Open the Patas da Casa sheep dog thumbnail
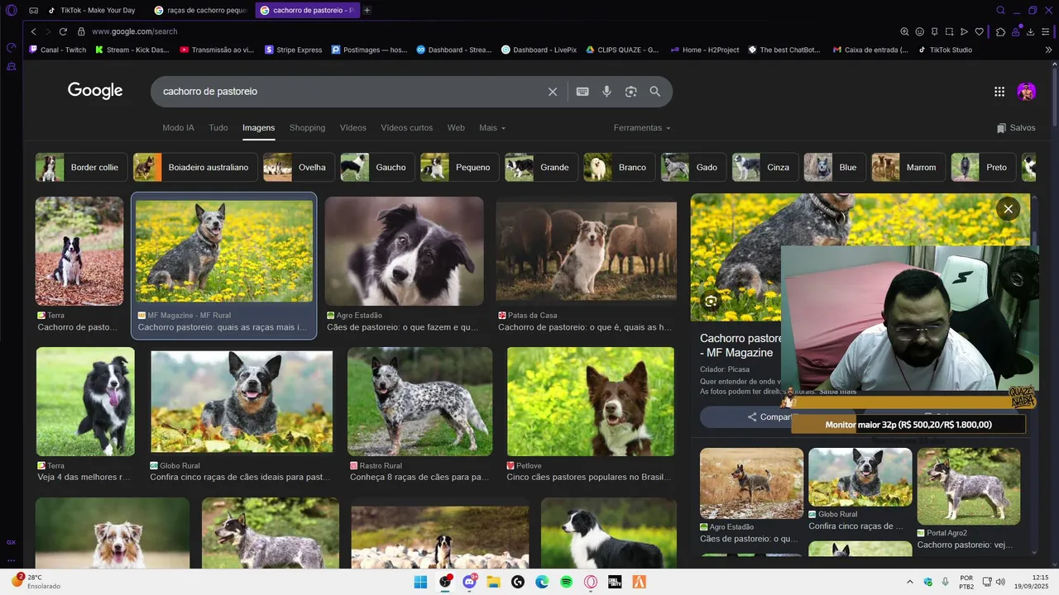Image resolution: width=1059 pixels, height=595 pixels. pos(586,251)
